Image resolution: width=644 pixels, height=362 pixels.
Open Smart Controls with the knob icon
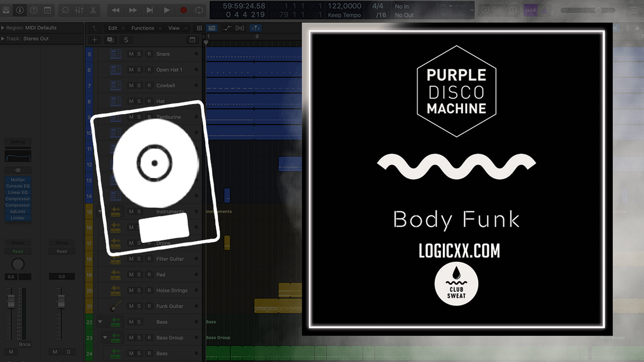coord(65,10)
